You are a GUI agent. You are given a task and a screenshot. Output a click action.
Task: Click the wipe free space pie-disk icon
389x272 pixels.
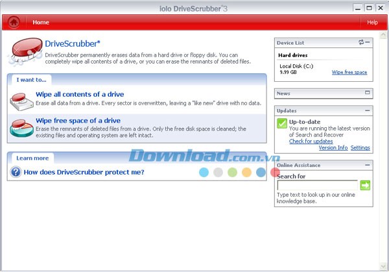click(x=21, y=128)
